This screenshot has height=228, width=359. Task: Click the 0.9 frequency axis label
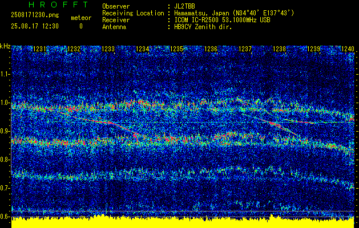[5, 131]
